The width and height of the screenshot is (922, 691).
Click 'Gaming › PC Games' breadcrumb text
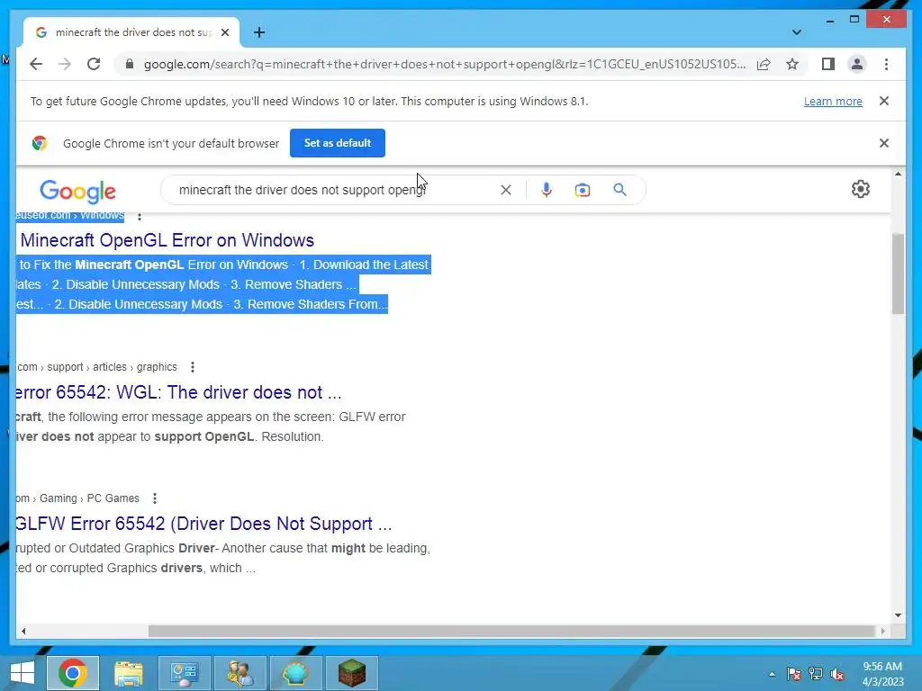point(89,498)
